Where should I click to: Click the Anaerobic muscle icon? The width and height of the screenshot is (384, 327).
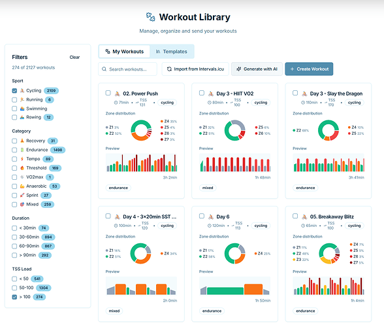click(22, 186)
